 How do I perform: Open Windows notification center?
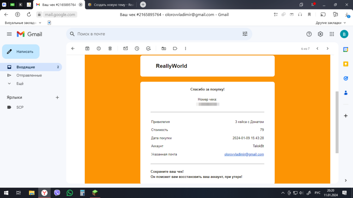click(x=345, y=193)
